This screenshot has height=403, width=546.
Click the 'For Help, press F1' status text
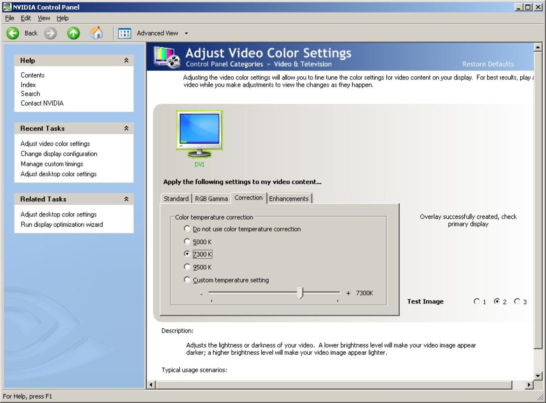pyautogui.click(x=28, y=396)
